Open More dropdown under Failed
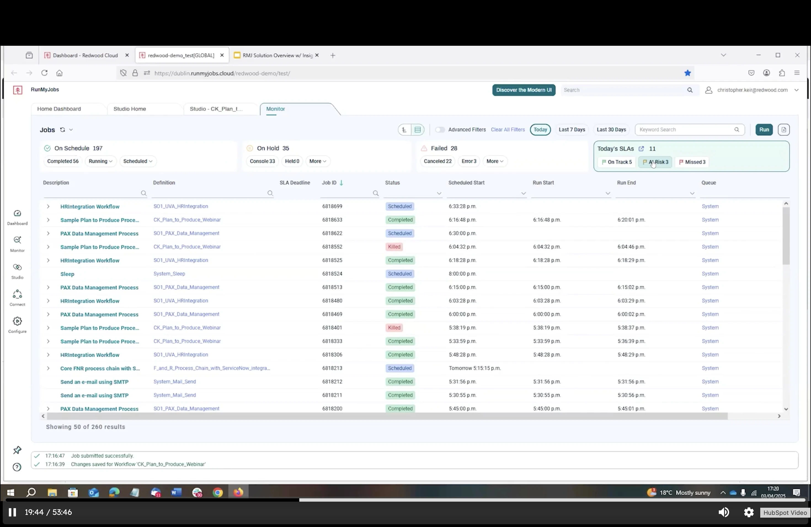811x527 pixels. [495, 161]
